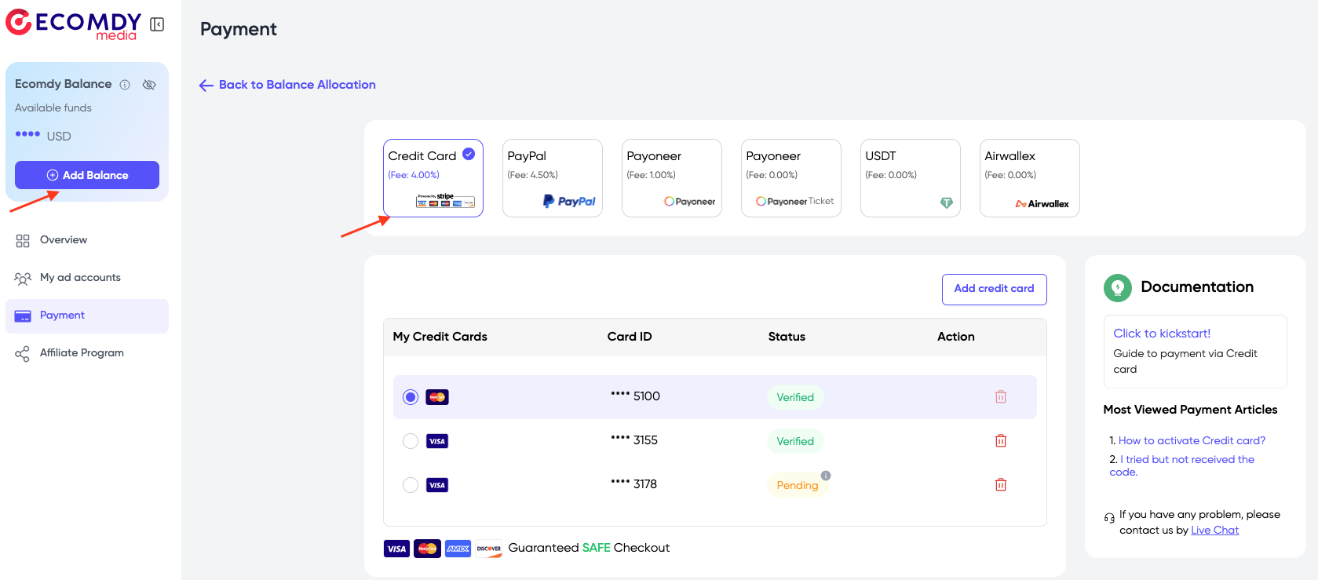Open Affiliate Program in the sidebar
The height and width of the screenshot is (580, 1318).
(87, 353)
